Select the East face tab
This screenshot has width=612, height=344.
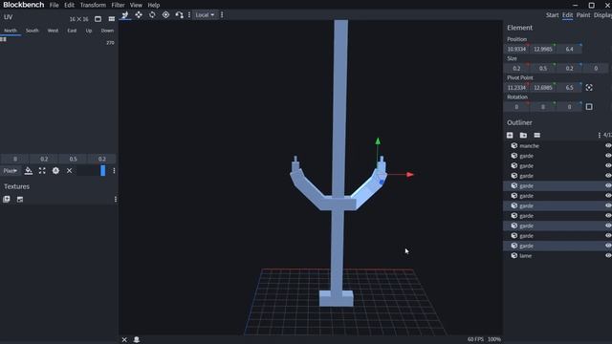tap(72, 31)
